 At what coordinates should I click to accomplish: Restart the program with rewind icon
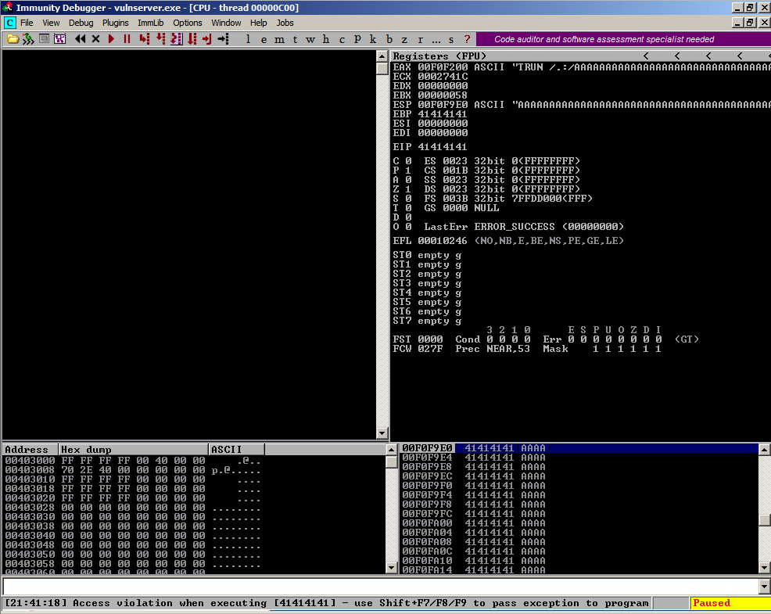[x=80, y=39]
